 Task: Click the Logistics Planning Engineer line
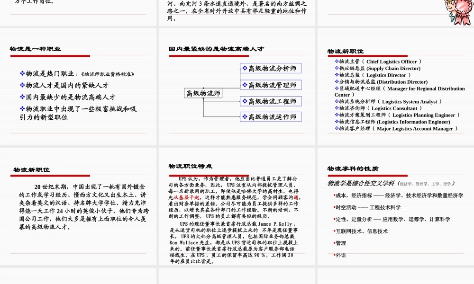pyautogui.click(x=397, y=115)
